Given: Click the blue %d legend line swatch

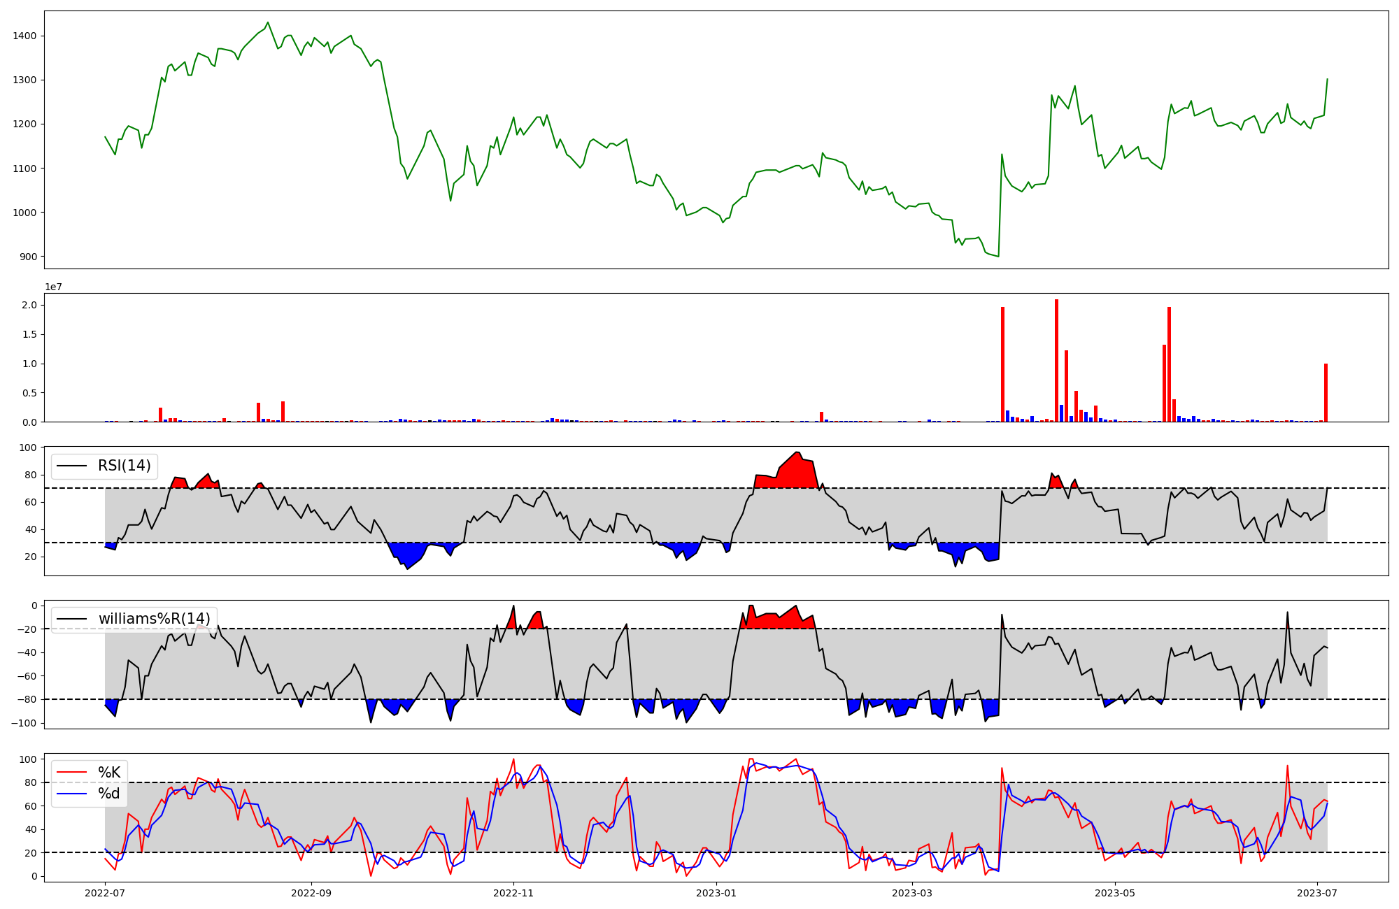Looking at the screenshot, I should click(71, 794).
